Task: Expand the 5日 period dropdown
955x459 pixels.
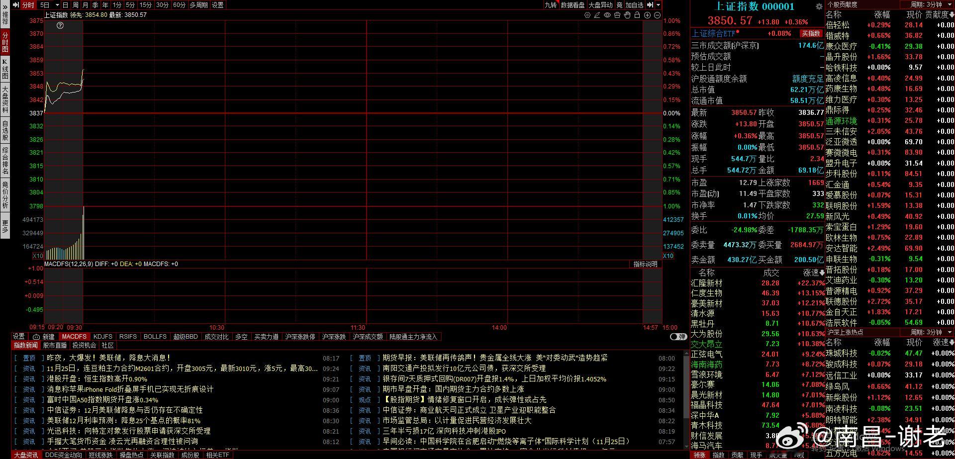Action: pos(57,5)
